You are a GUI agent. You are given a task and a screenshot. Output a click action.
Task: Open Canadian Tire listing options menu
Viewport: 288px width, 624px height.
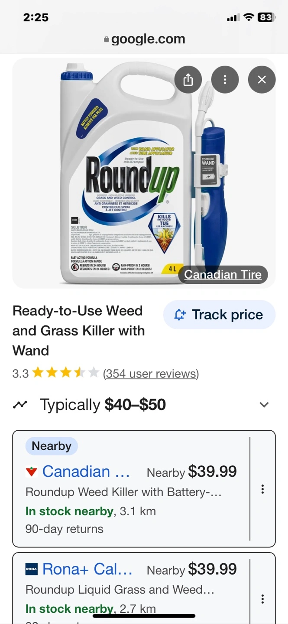click(x=262, y=489)
